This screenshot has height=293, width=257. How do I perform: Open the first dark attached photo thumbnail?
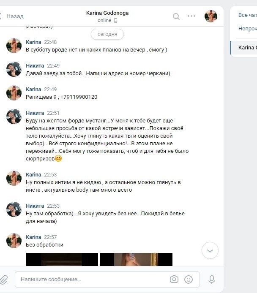click(62, 259)
